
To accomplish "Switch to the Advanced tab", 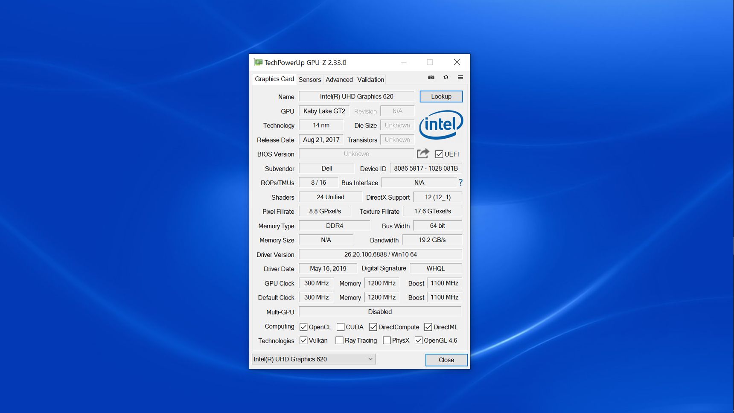I will (339, 80).
